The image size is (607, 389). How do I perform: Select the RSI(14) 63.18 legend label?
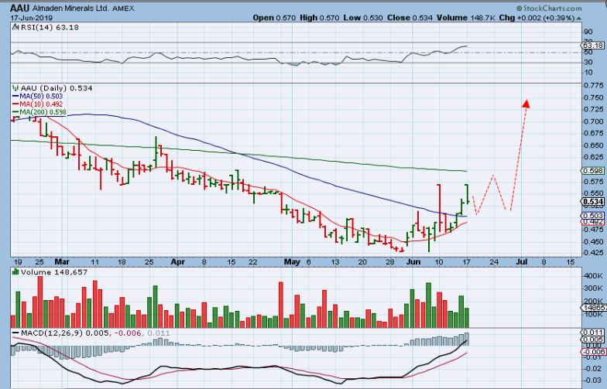(x=50, y=28)
